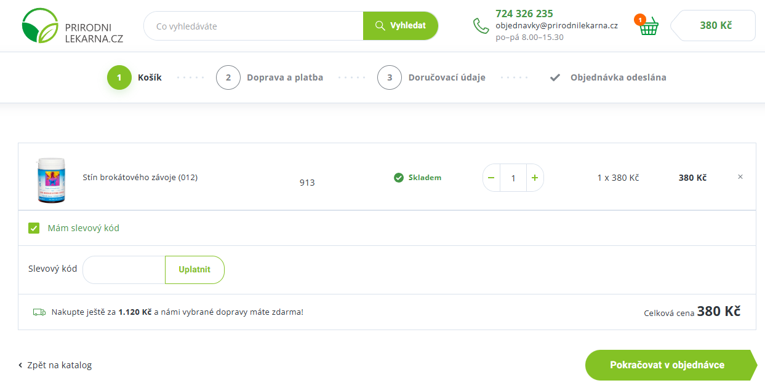This screenshot has width=765, height=383.
Task: Go to step 3 Doručovací údaje
Action: [x=431, y=77]
